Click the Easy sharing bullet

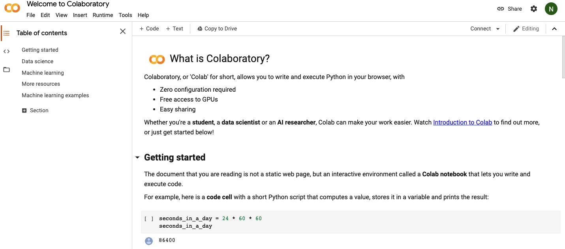coord(178,109)
